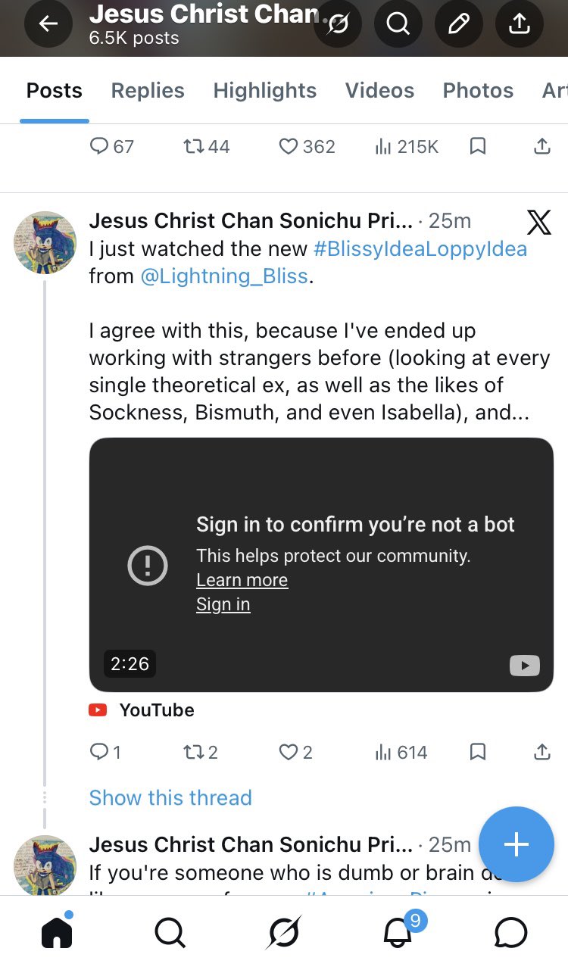The width and height of the screenshot is (568, 970).
Task: Open profile search magnifier in header
Action: click(x=398, y=24)
